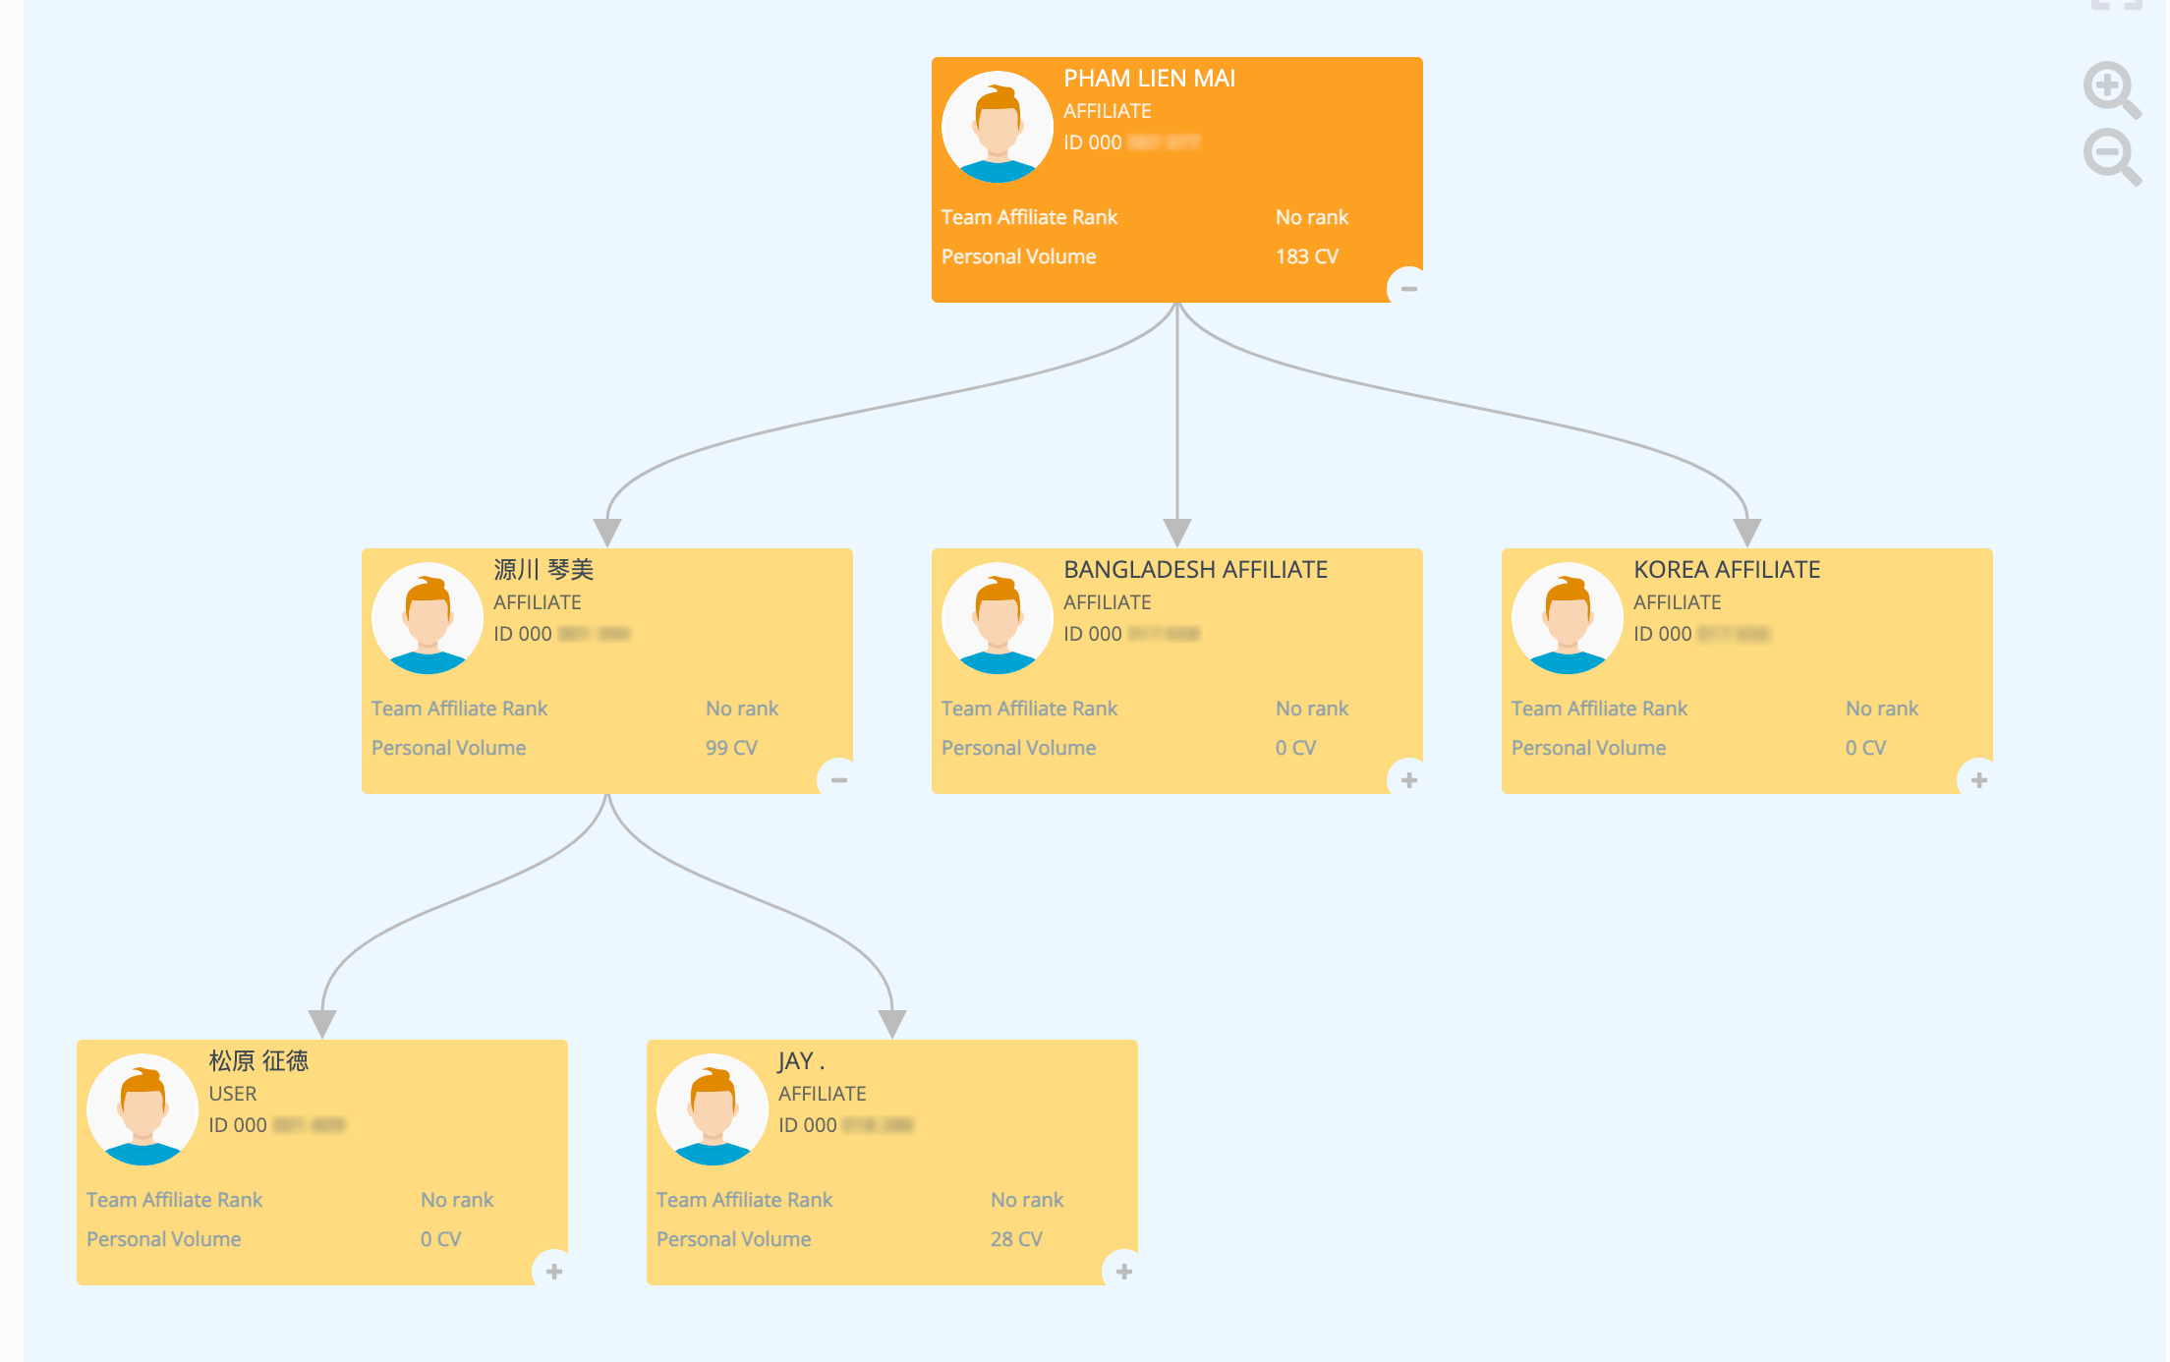
Task: Select the PHAM LIEN MAI name
Action: [1149, 79]
